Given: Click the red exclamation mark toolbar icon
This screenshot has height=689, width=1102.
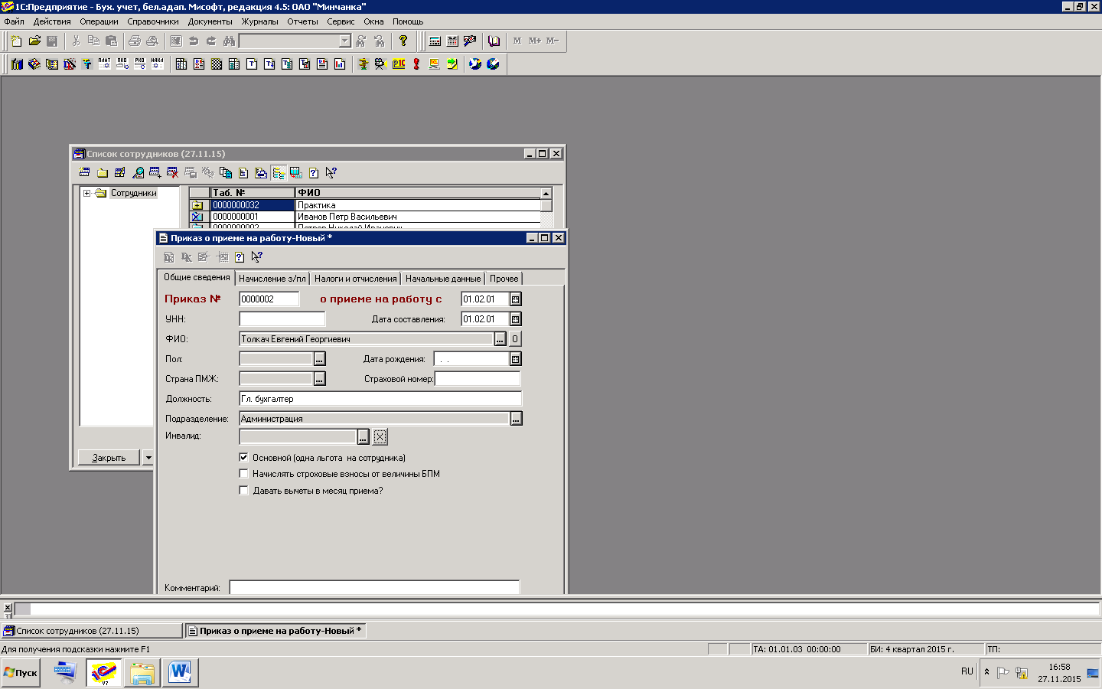Looking at the screenshot, I should pyautogui.click(x=416, y=64).
